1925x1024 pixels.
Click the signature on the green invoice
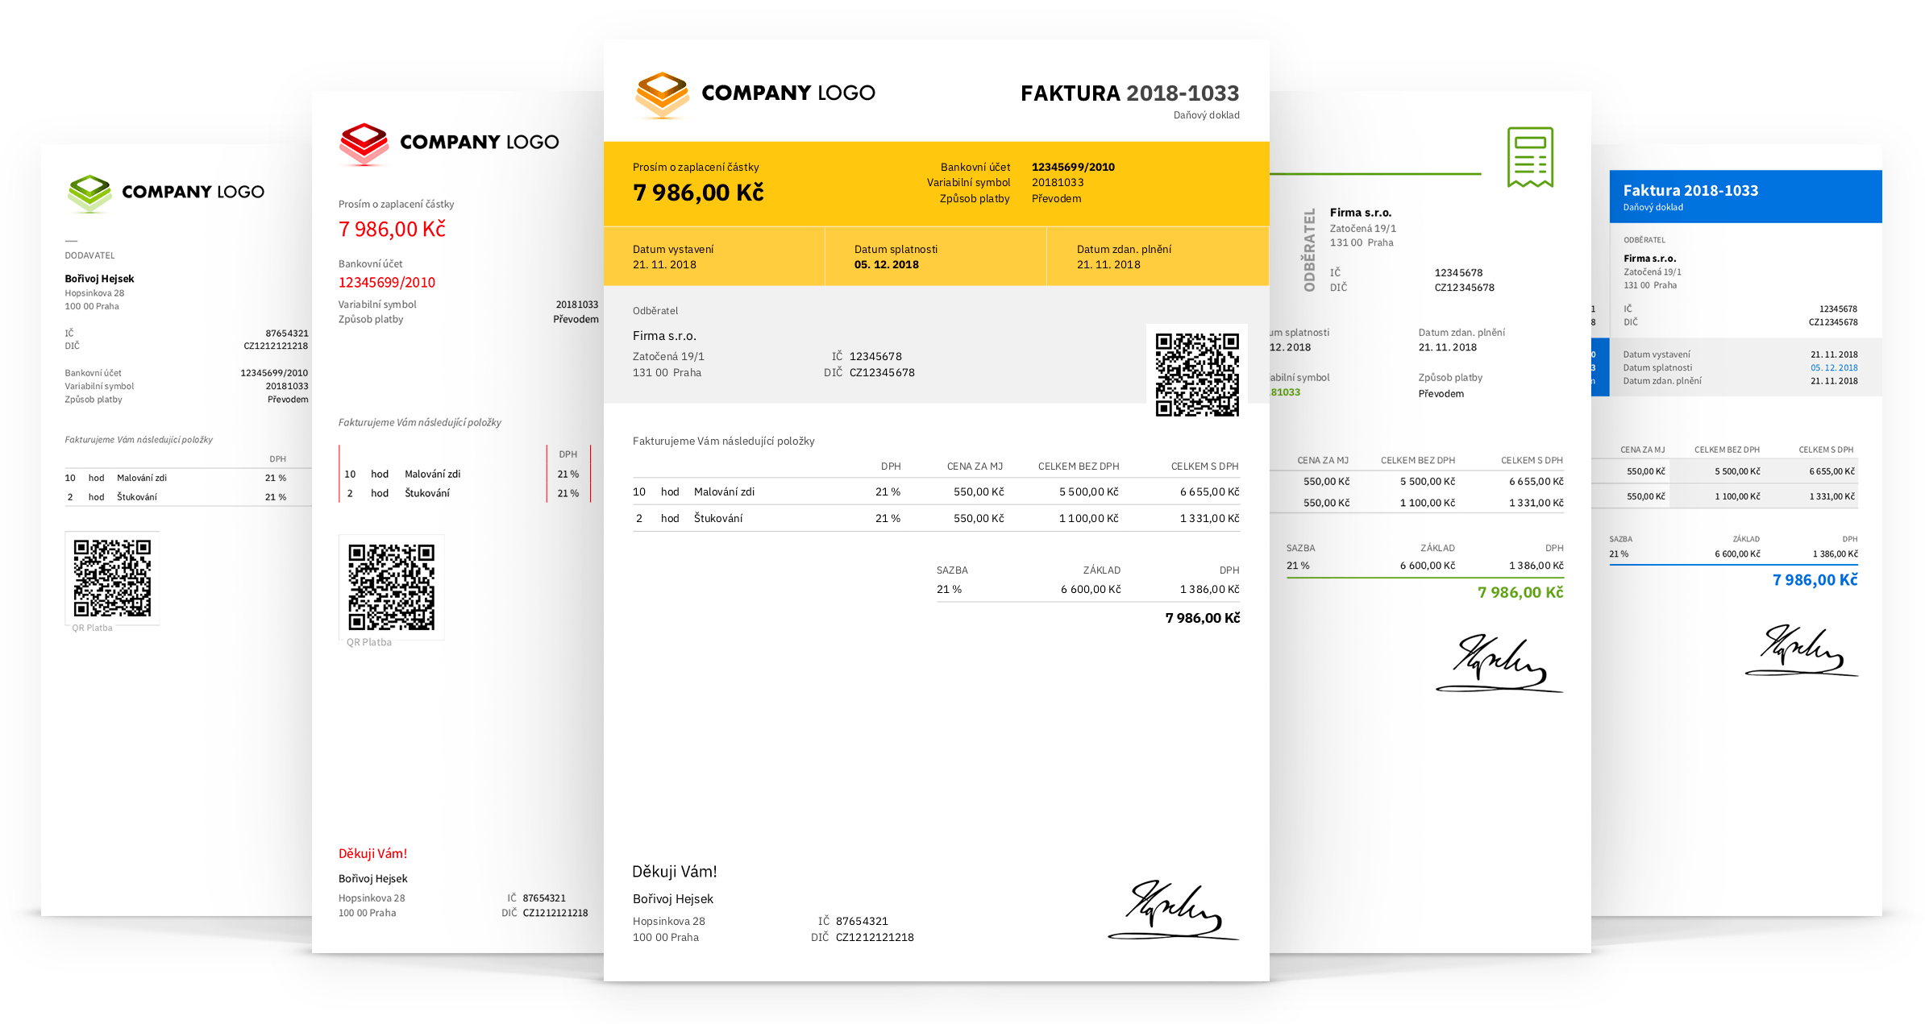tap(1499, 664)
